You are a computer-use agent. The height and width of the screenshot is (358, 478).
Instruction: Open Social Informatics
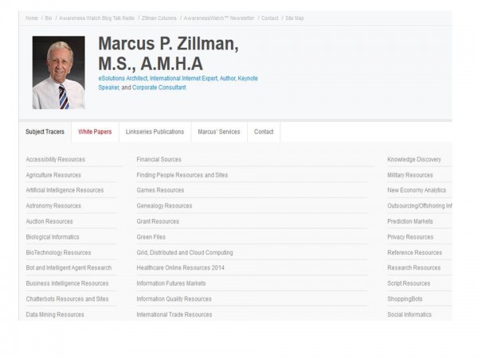point(409,314)
